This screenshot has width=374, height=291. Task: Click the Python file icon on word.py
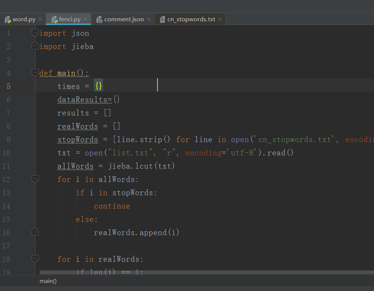click(8, 19)
